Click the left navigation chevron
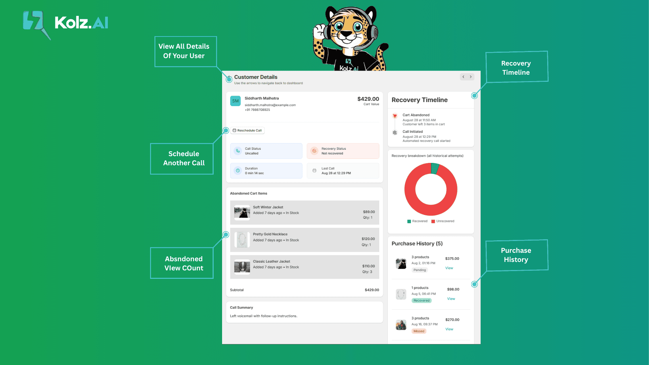 463,77
